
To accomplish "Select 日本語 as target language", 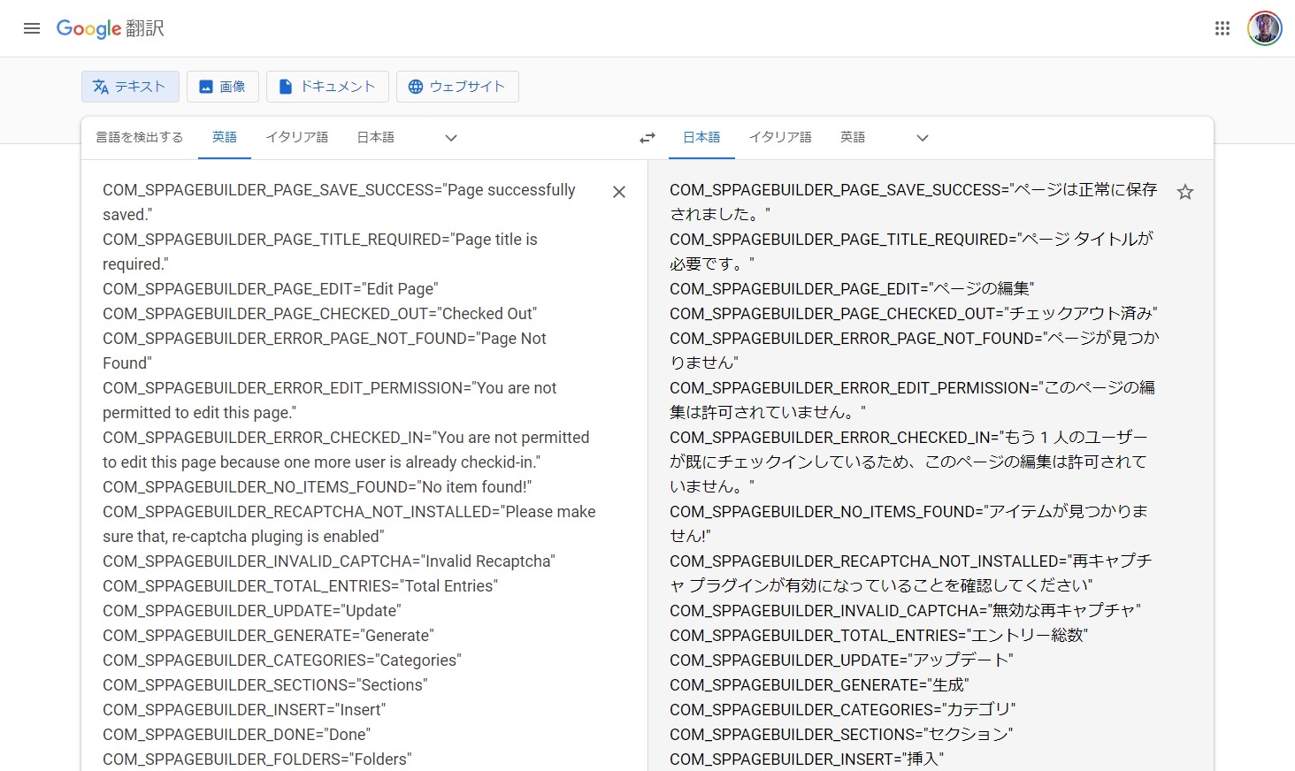I will (701, 137).
